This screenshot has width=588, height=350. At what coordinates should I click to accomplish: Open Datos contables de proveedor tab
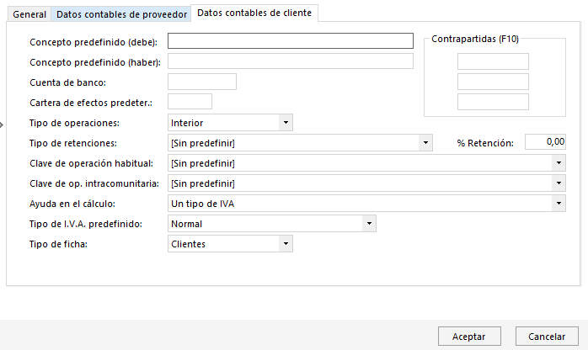point(121,14)
